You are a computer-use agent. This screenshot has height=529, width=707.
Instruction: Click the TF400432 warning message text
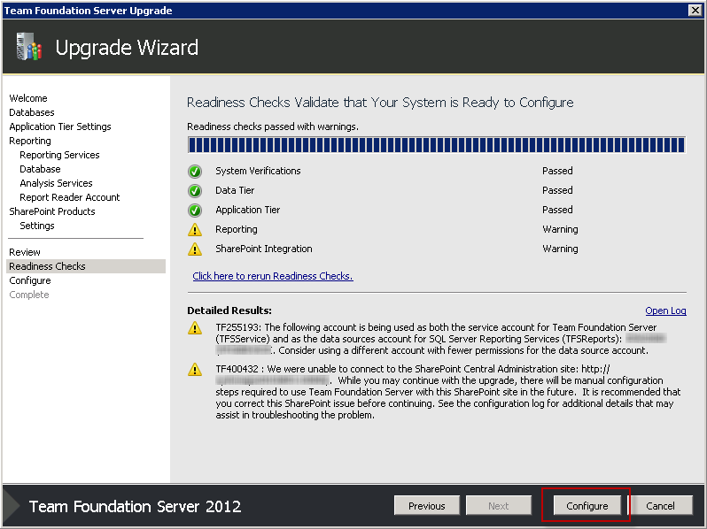(448, 392)
